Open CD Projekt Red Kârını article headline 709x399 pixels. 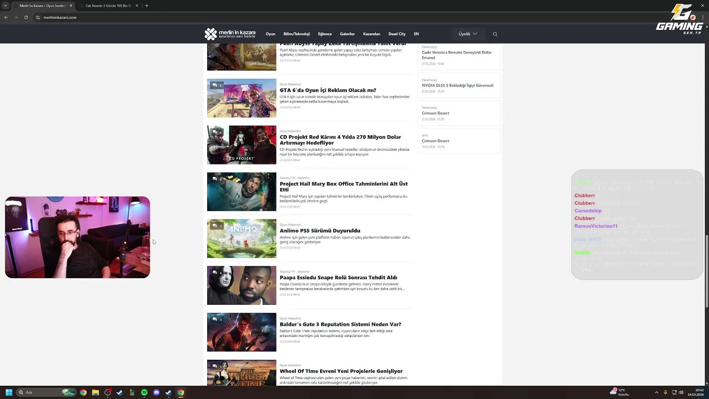[340, 140]
